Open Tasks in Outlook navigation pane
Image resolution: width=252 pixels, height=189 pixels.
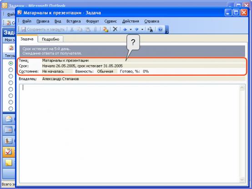coord(9,152)
